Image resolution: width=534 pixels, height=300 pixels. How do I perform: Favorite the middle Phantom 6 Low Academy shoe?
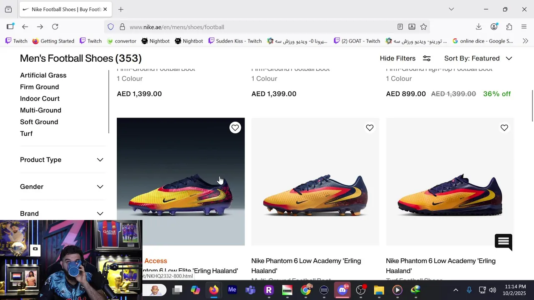point(370,128)
